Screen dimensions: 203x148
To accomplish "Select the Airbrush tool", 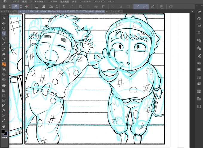I will 4,69.
